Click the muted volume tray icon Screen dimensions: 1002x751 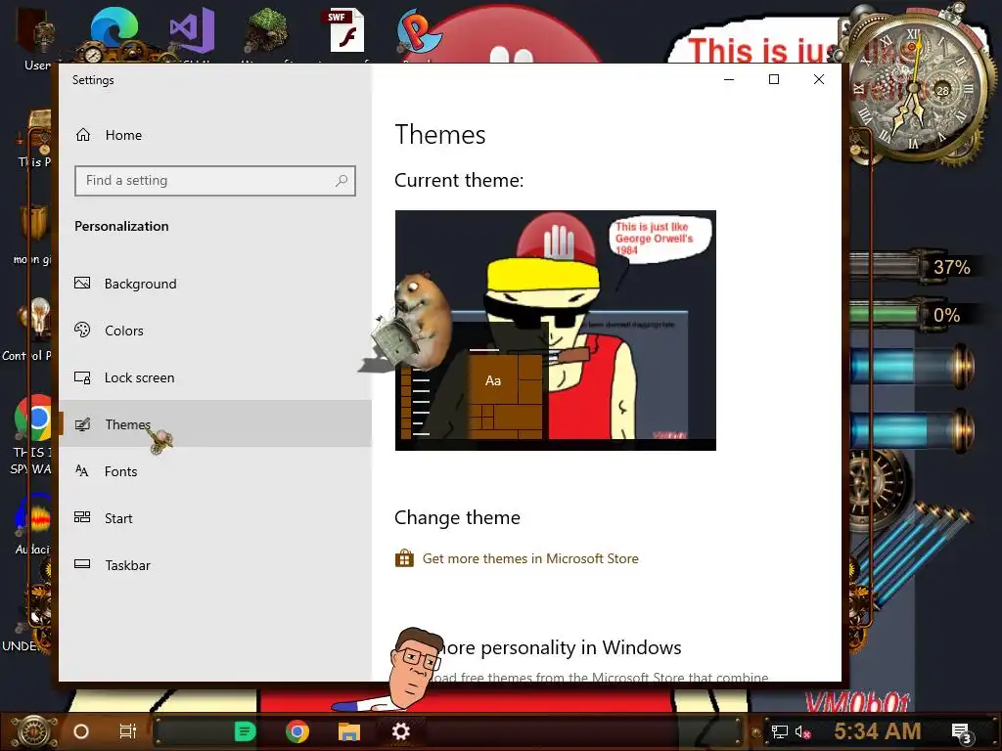tap(802, 731)
